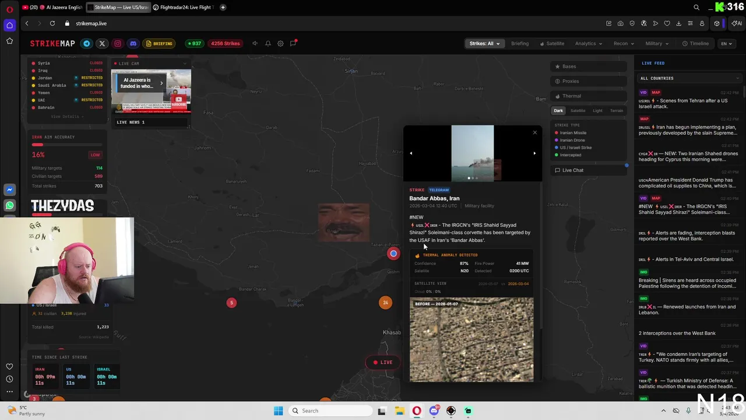Click View Details under airspace list

point(67,117)
